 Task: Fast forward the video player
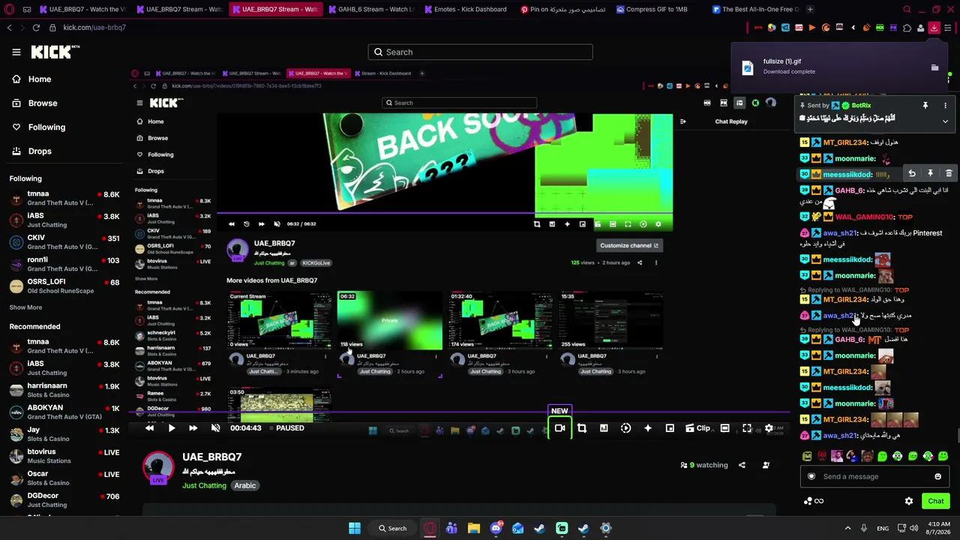pos(193,428)
